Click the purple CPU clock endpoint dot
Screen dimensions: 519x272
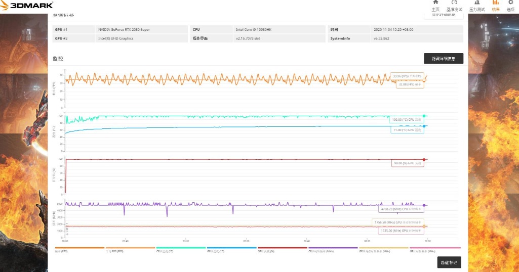(x=424, y=205)
